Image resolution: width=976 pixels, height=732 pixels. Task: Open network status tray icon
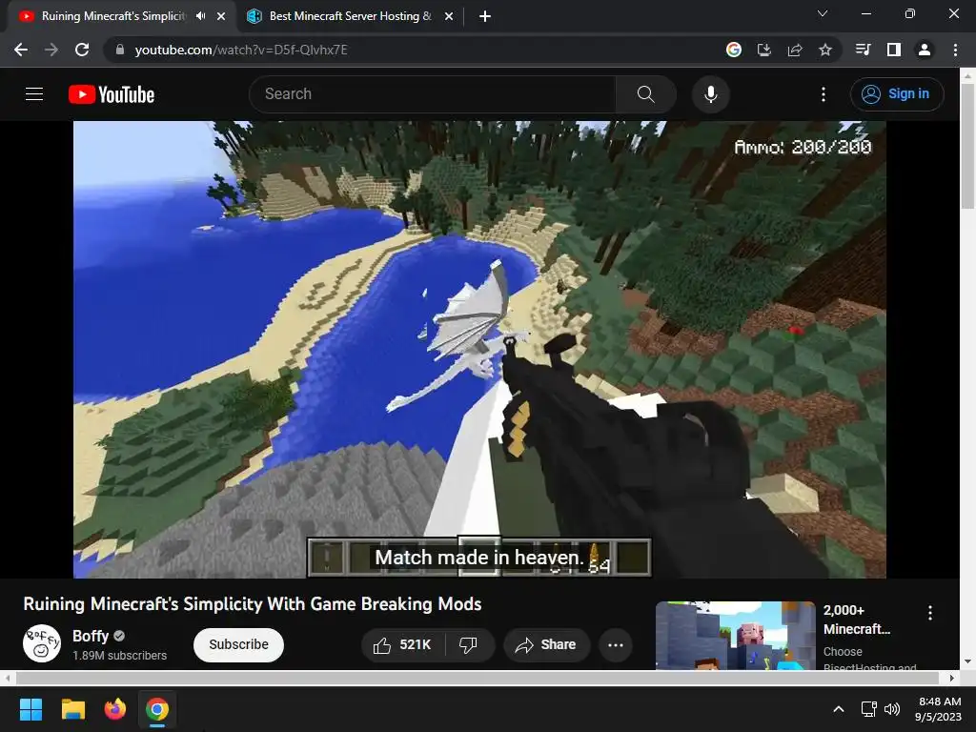pos(869,709)
